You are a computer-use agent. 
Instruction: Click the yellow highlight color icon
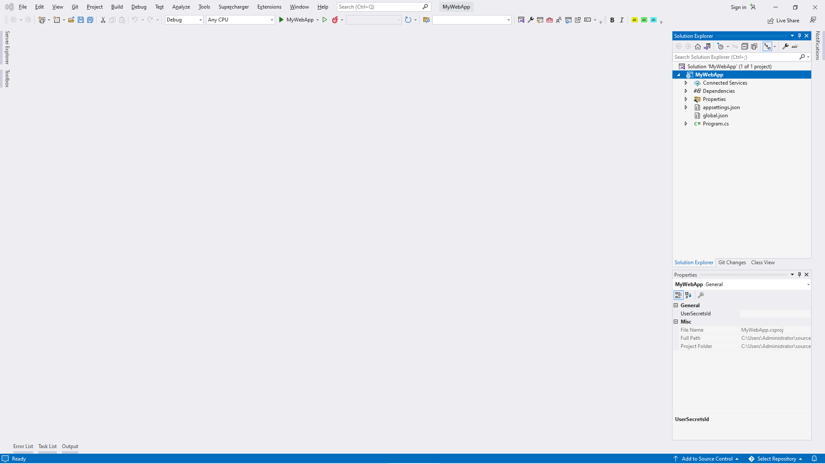[635, 20]
